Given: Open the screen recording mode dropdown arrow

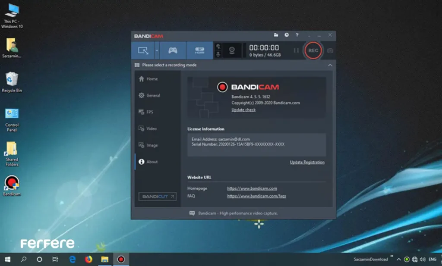Looking at the screenshot, I should point(157,50).
